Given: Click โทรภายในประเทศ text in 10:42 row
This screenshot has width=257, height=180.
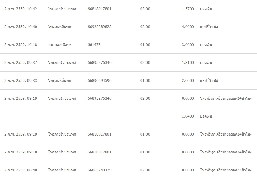Looking at the screenshot, I should pos(62,9).
